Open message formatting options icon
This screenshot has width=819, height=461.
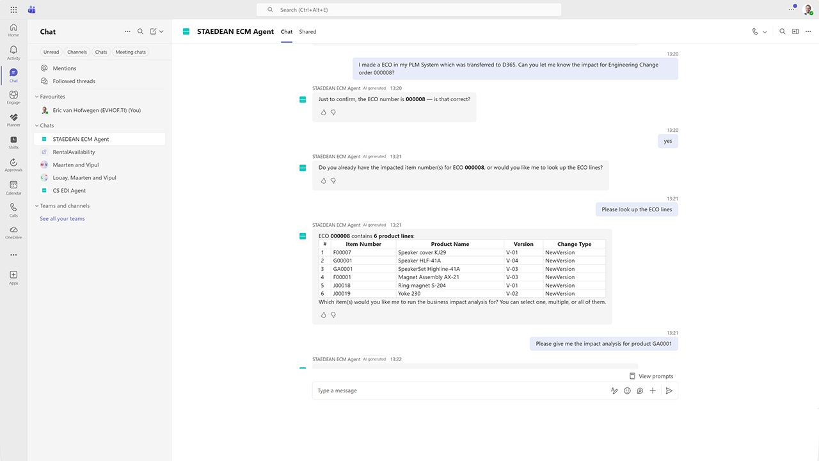click(x=614, y=391)
